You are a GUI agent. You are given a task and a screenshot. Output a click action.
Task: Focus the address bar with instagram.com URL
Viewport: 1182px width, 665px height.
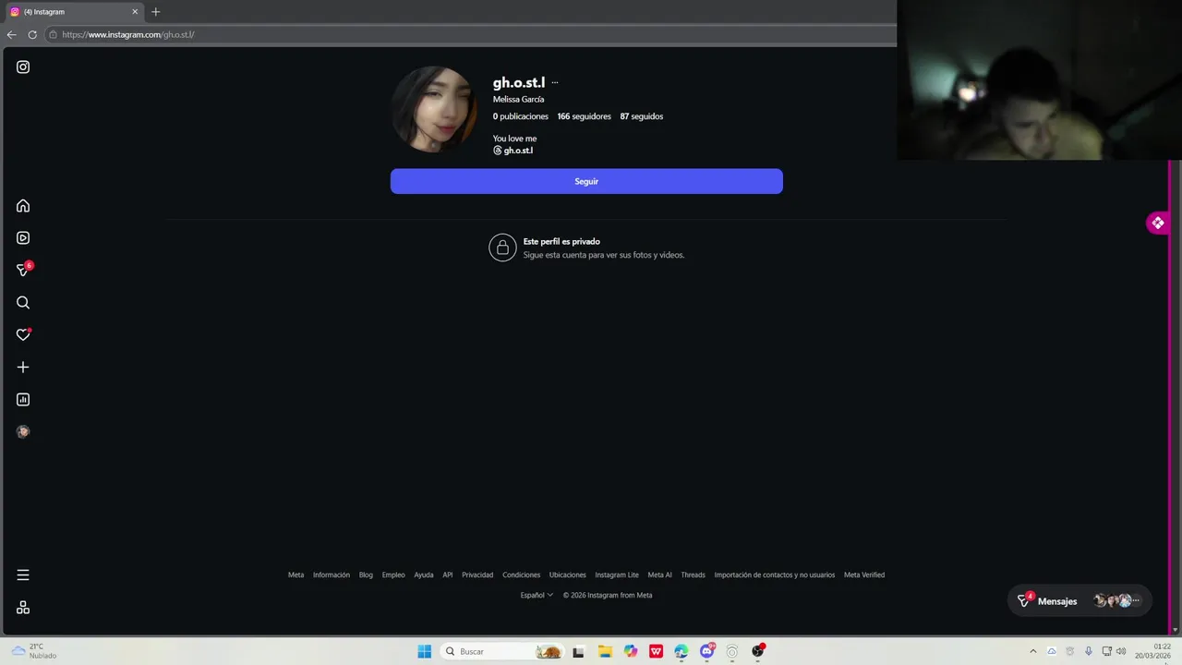click(471, 34)
